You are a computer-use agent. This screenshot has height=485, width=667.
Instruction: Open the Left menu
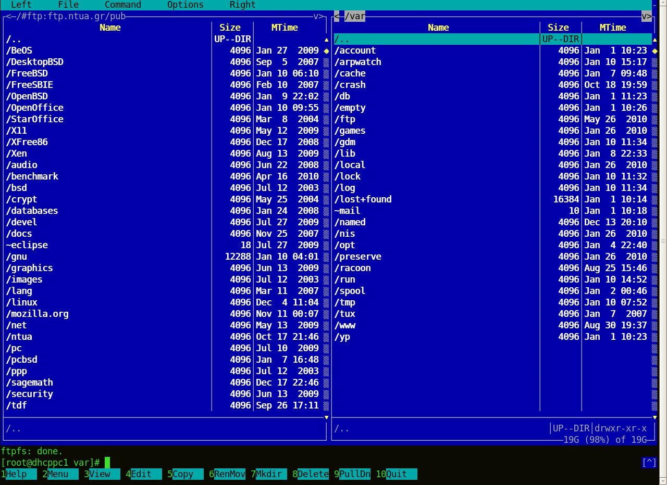21,5
